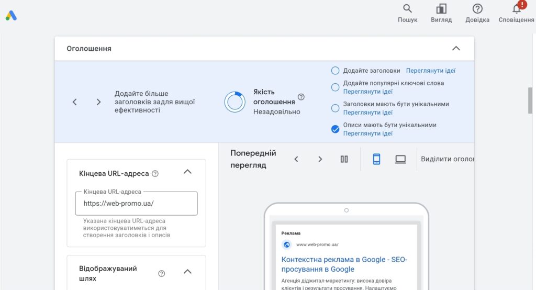Click the ad quality progress circle
Screen dimensions: 536x290
coord(235,102)
